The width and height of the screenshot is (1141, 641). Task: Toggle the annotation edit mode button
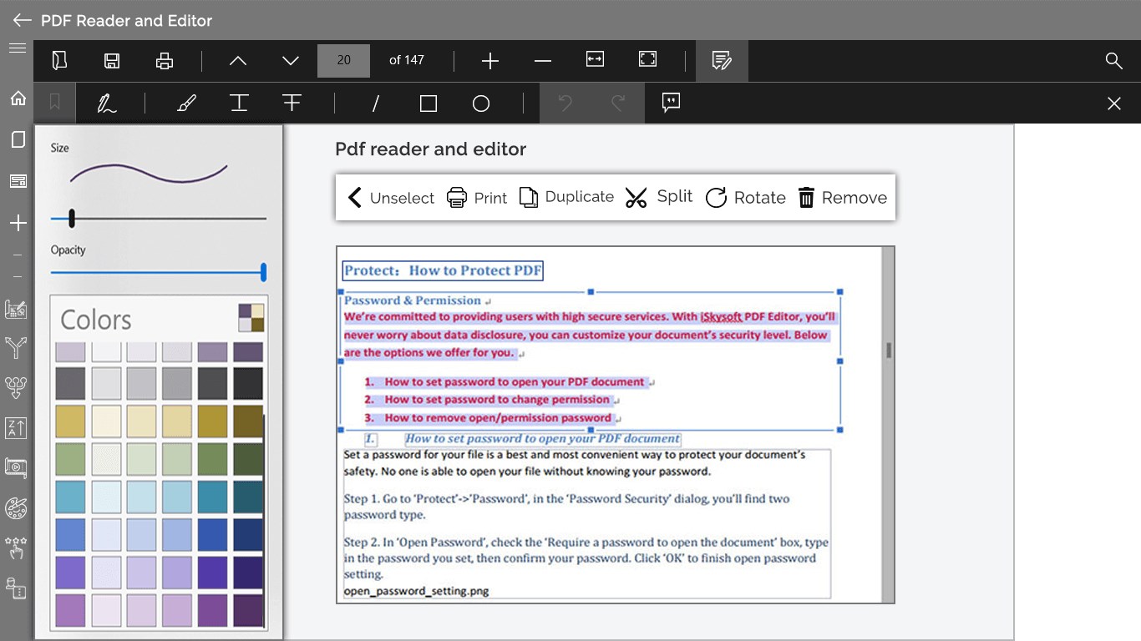click(722, 60)
